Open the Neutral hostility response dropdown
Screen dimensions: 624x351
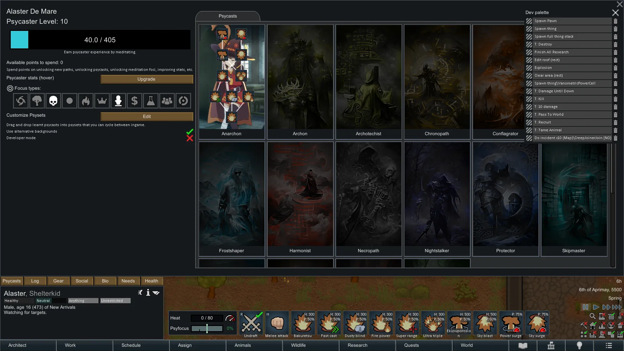click(43, 301)
